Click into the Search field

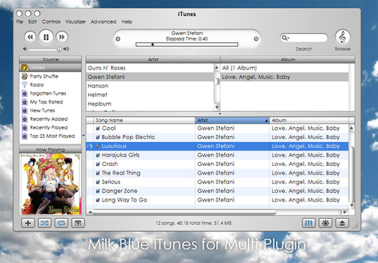click(304, 38)
